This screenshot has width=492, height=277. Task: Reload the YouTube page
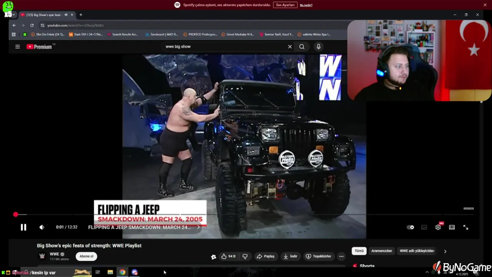pyautogui.click(x=32, y=25)
